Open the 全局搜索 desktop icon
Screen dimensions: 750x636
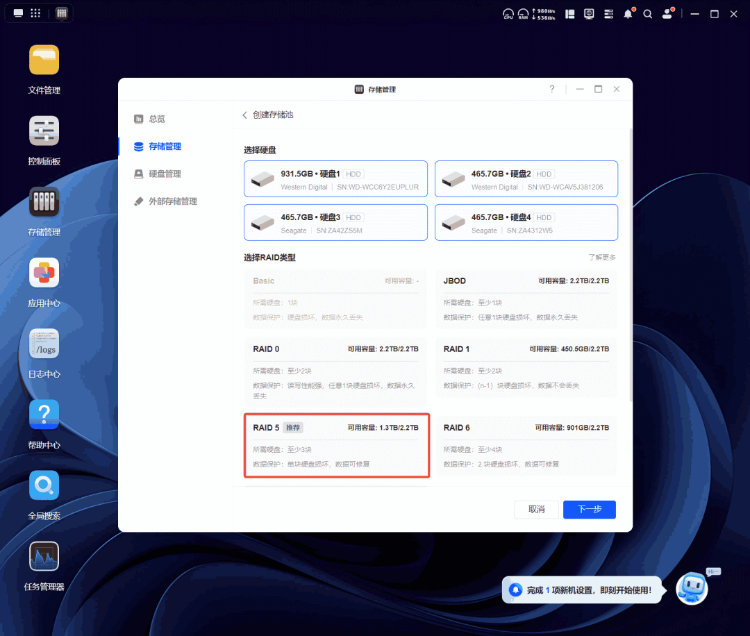point(44,485)
